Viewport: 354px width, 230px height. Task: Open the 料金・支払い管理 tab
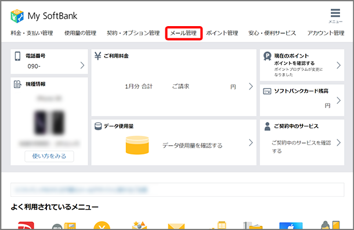[32, 33]
